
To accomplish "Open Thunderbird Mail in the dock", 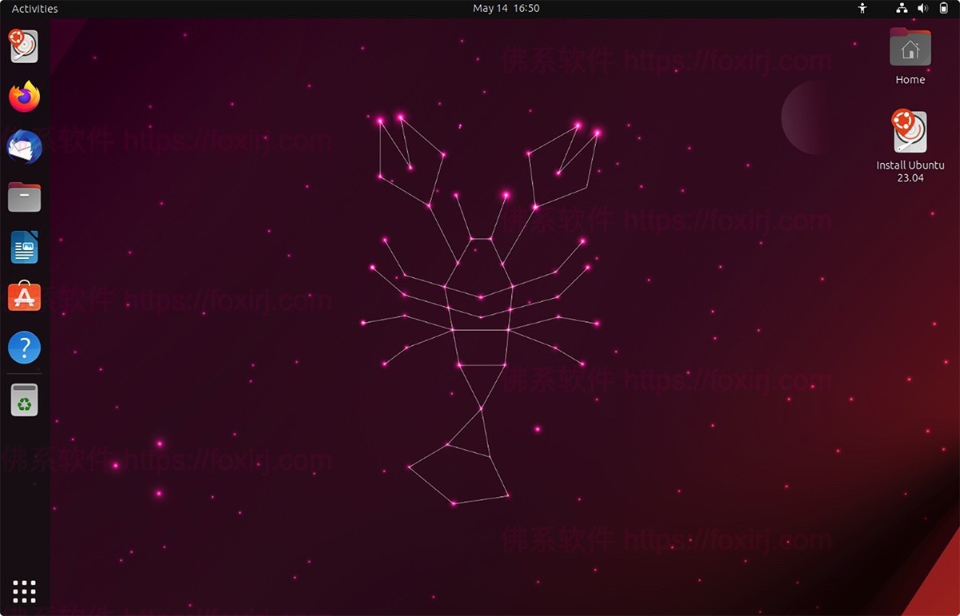I will pos(24,147).
